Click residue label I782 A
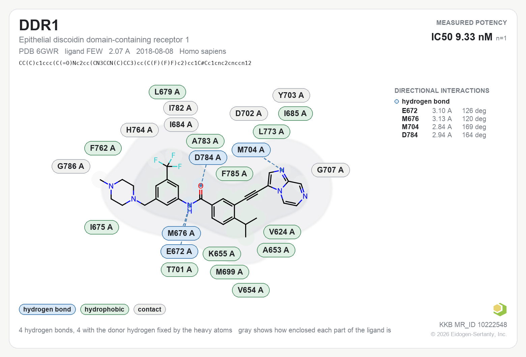Screen dimensions: 526x357 (x=180, y=108)
